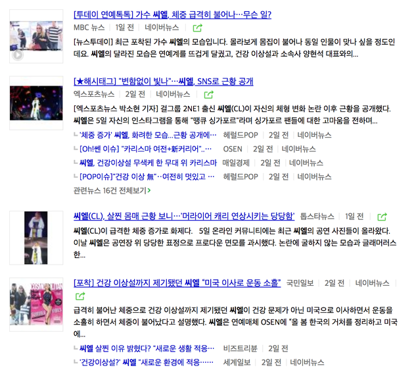Screen dimensions: 414x372
Task: Click share icon next to MBC 뉴스 article
Action: [x=198, y=28]
